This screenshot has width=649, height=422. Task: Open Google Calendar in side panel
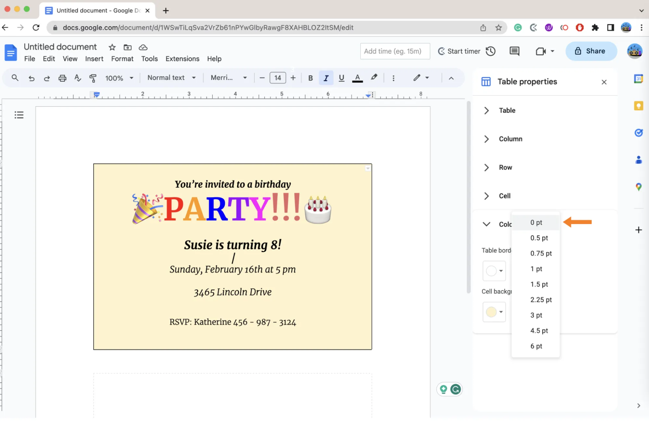point(638,79)
